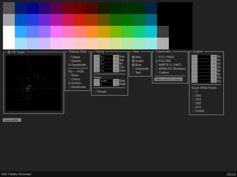The image size is (237, 177).
Task: Enable Grayscale view
Action: tap(133, 69)
